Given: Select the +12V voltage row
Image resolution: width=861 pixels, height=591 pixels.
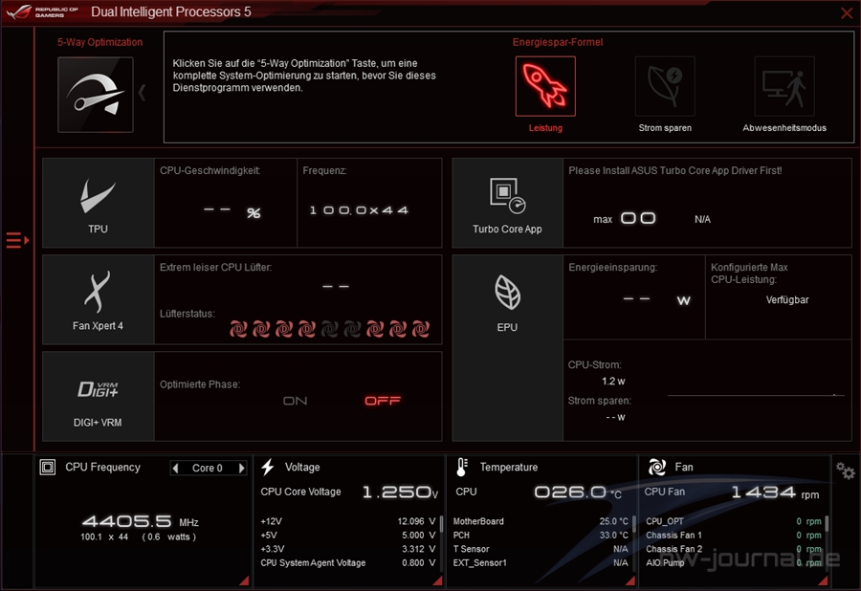Looking at the screenshot, I should coord(348,521).
